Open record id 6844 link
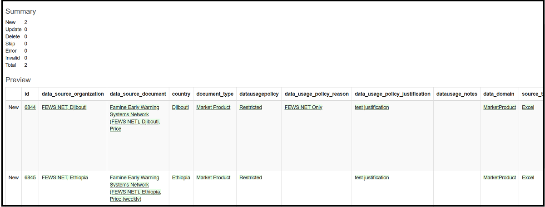 click(30, 108)
